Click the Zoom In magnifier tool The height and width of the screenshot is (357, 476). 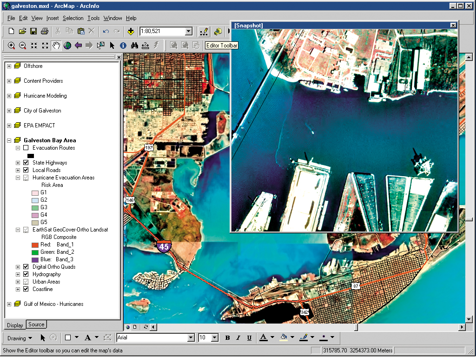[11, 45]
